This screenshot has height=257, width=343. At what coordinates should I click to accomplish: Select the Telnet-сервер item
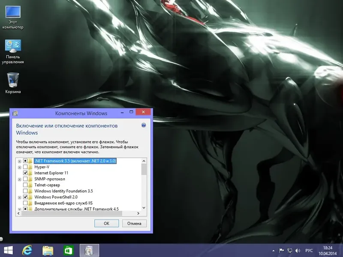click(x=47, y=185)
